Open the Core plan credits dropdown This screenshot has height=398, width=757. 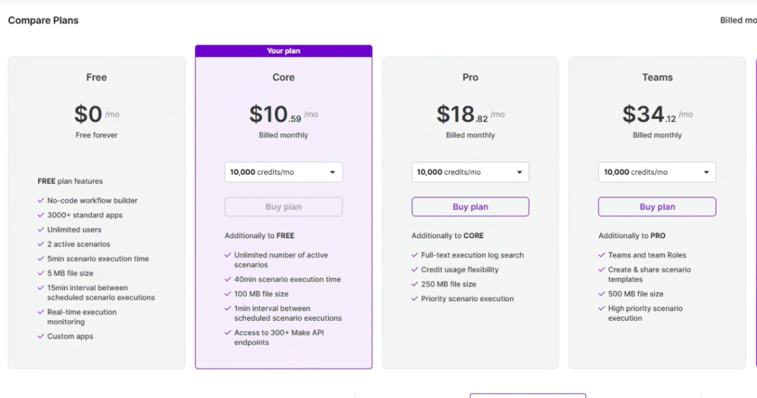[283, 172]
